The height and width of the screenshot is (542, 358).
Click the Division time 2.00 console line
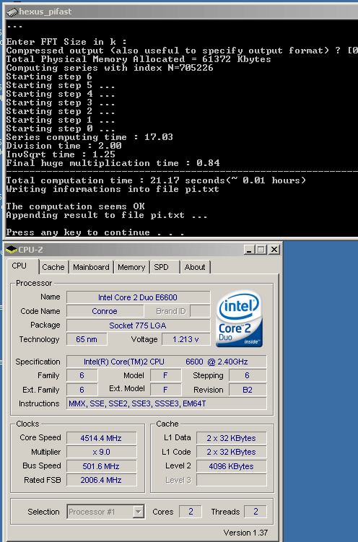64,146
